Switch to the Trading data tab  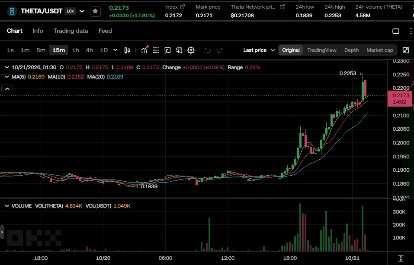click(71, 31)
